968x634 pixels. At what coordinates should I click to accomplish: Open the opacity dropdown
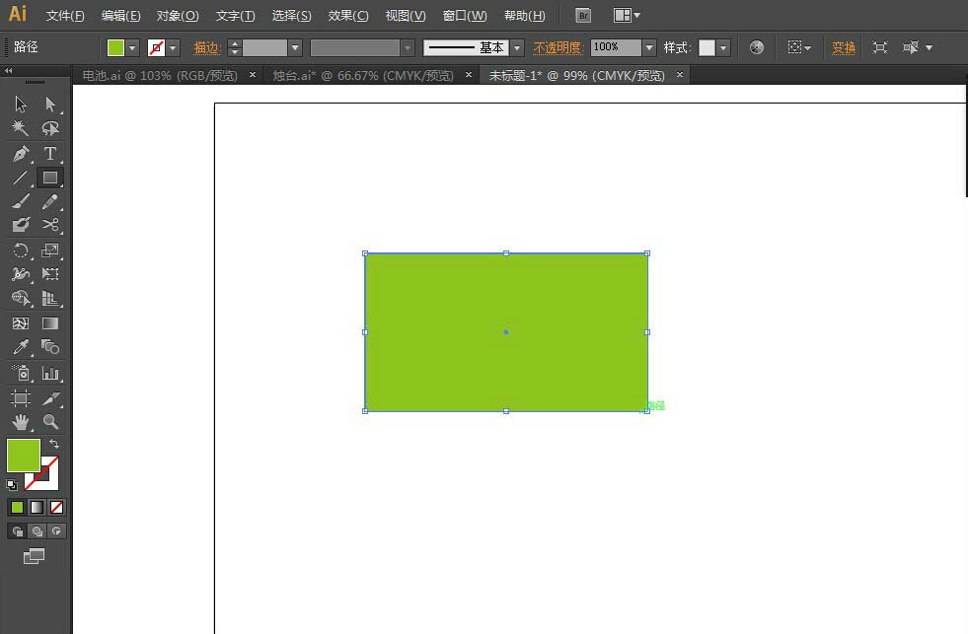(x=647, y=46)
